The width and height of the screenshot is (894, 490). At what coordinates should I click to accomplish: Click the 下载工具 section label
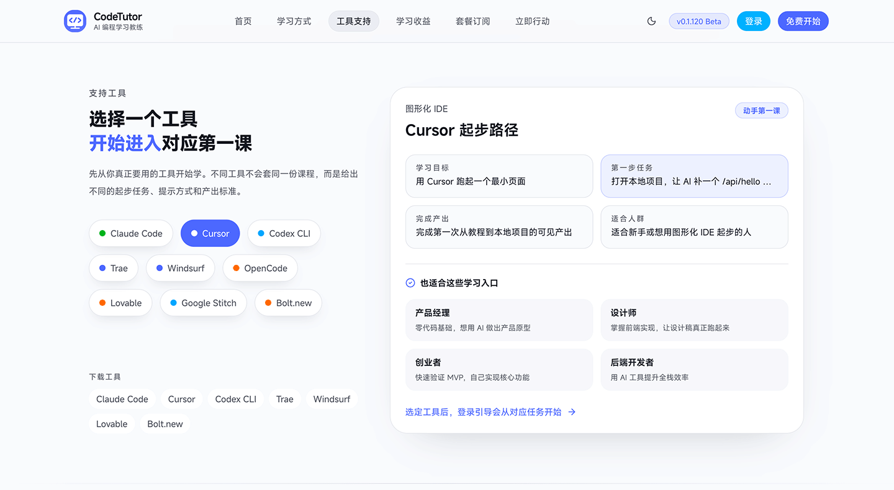pos(105,376)
